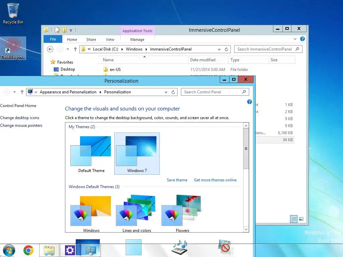Click the search magnifier in Search Control Panel
Screen dimensions: 343x257
point(244,92)
